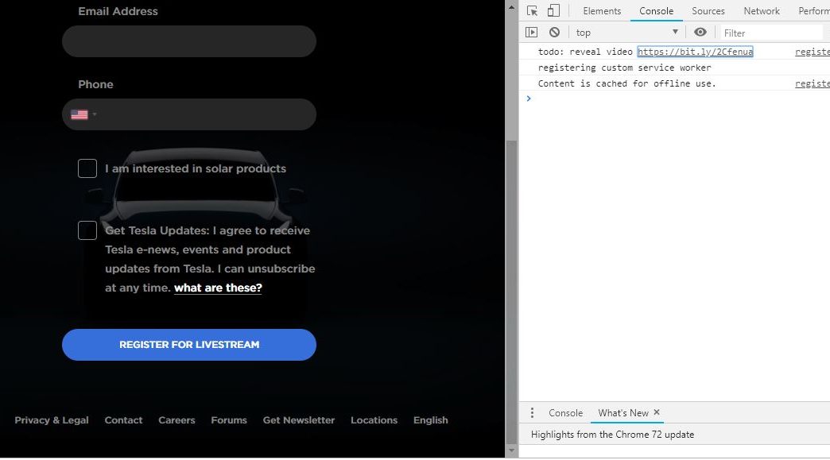Check the solar products interest box
The height and width of the screenshot is (460, 830).
pos(87,168)
